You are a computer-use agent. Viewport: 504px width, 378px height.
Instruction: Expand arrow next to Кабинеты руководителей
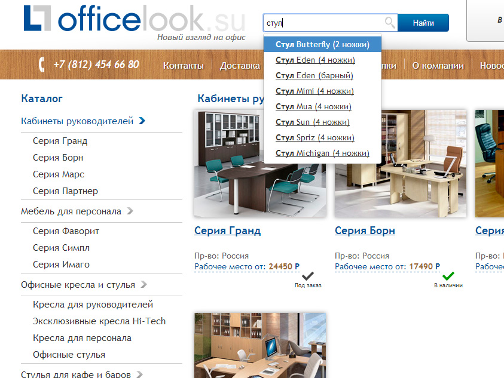click(142, 121)
